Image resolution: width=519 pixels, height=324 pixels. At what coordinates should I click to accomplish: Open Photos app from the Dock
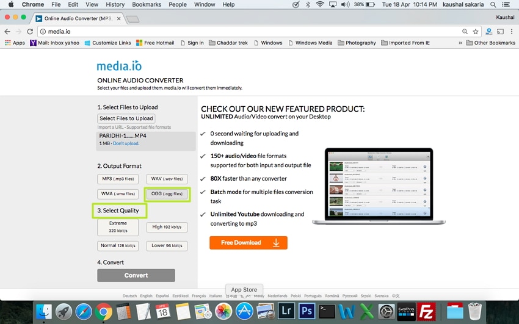point(223,311)
